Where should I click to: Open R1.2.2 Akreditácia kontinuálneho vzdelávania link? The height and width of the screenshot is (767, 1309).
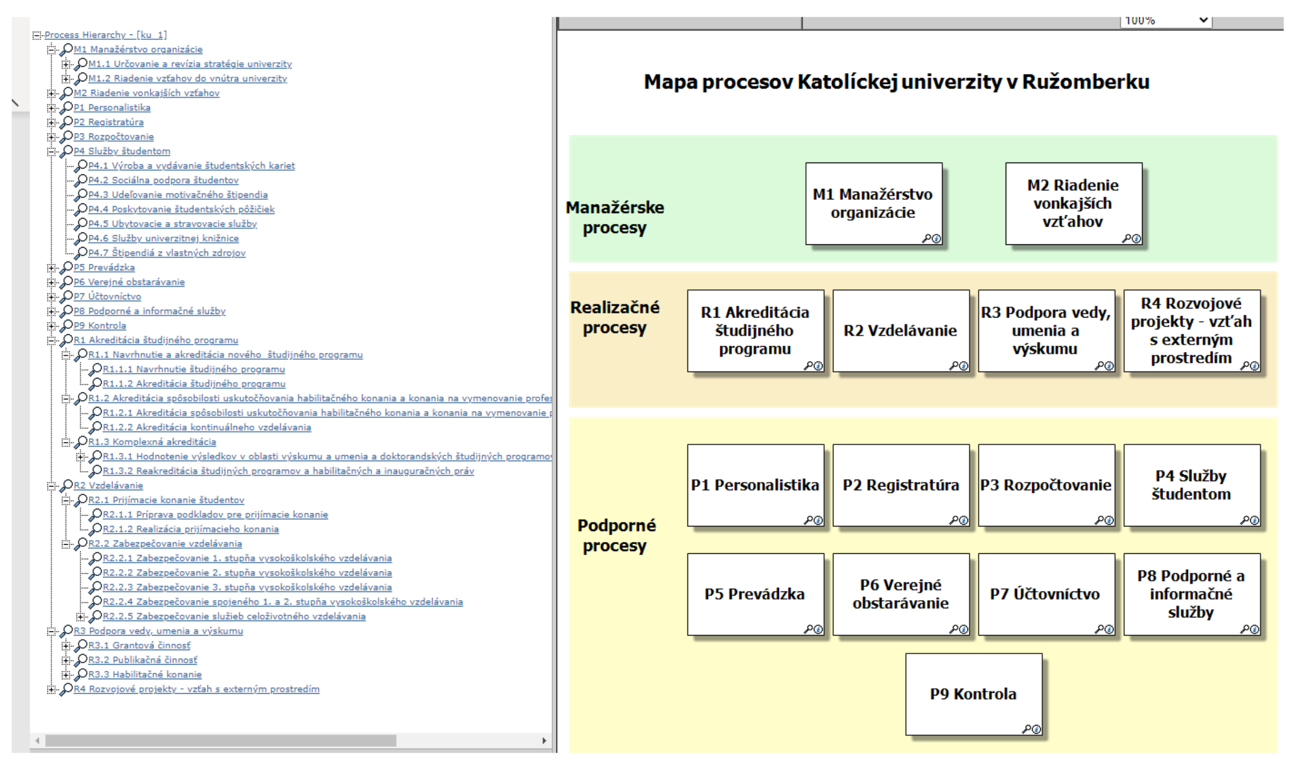pos(207,427)
